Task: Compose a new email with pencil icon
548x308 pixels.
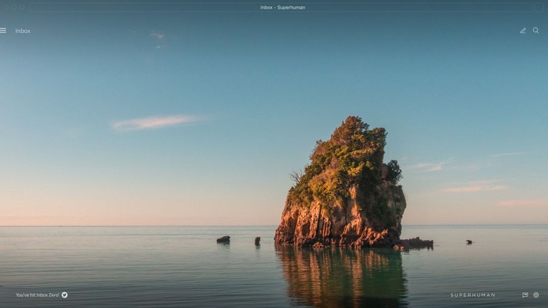Action: click(523, 30)
